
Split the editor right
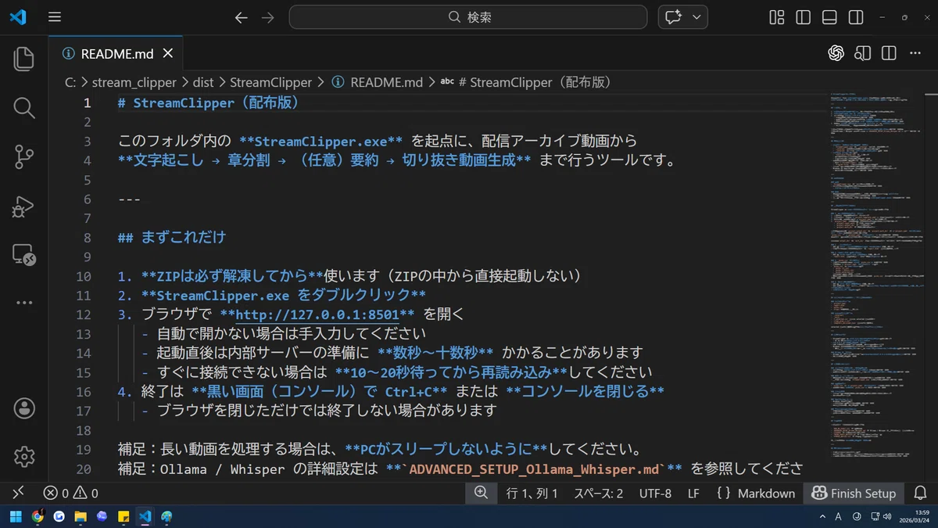click(889, 53)
